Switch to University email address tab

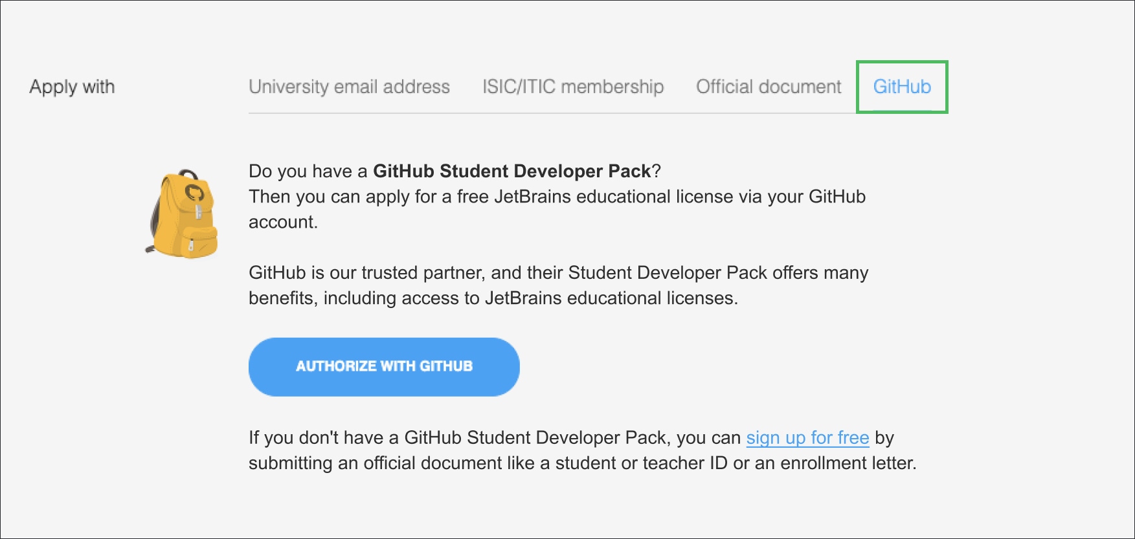(349, 87)
